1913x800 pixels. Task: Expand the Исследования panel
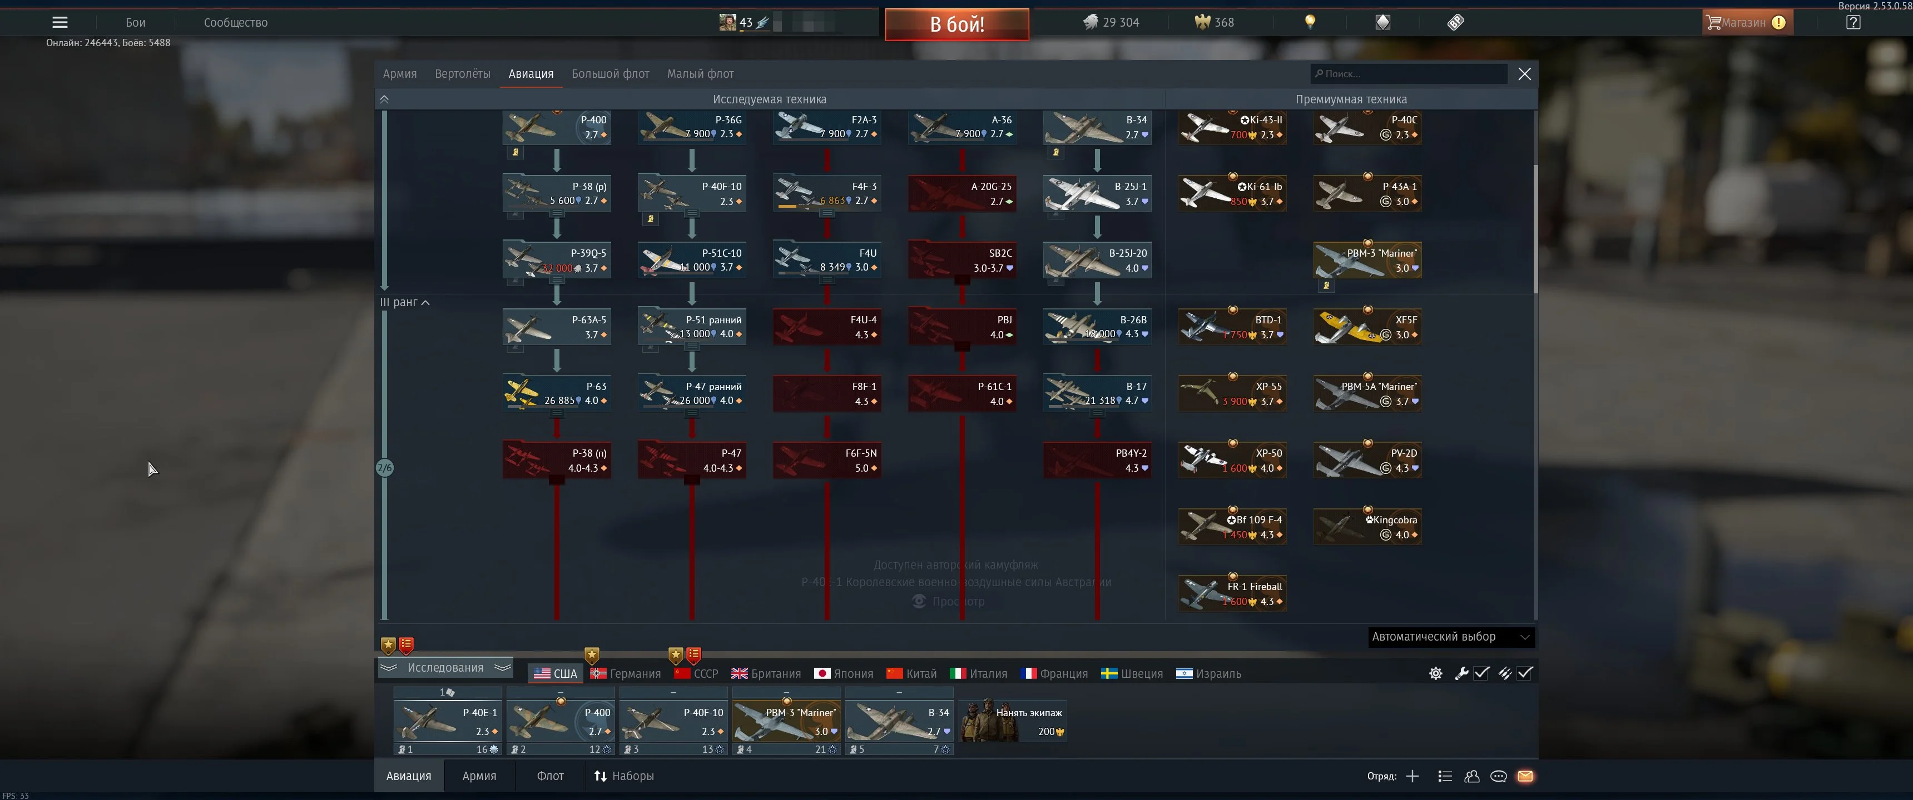445,667
